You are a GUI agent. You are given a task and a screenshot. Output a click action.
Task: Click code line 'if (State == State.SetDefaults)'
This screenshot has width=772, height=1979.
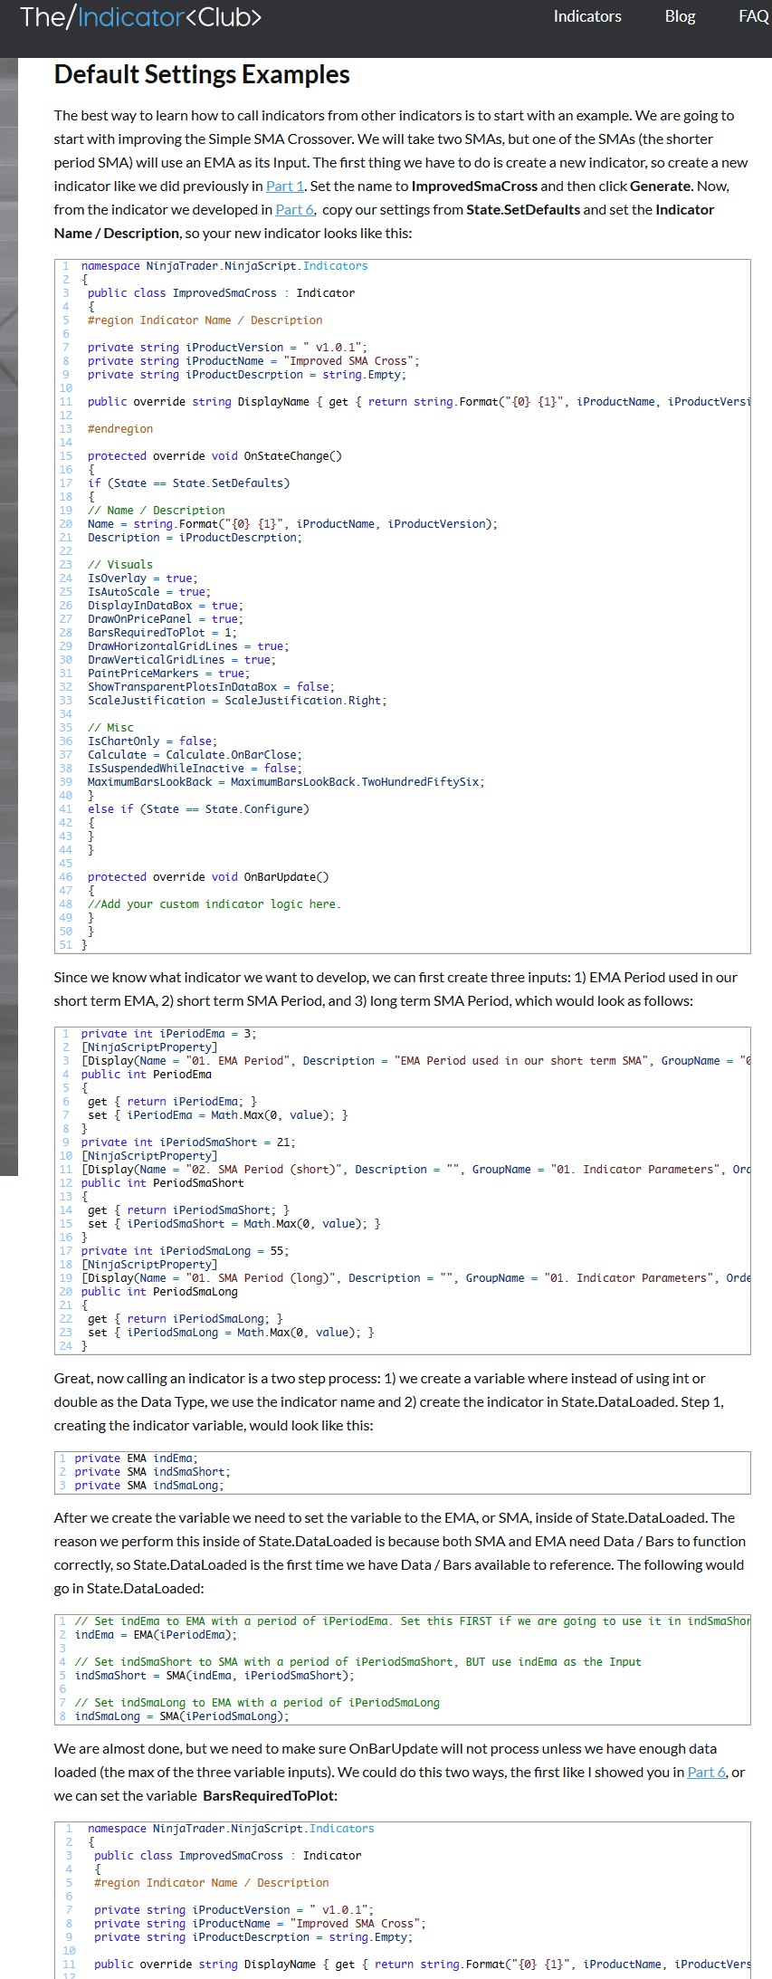(188, 483)
